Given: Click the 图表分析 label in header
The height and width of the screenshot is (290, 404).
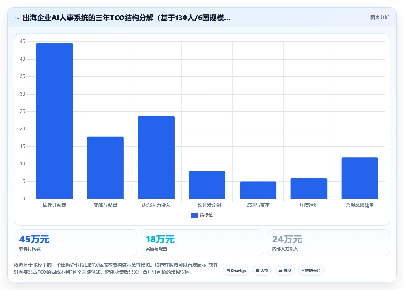Looking at the screenshot, I should (x=379, y=18).
